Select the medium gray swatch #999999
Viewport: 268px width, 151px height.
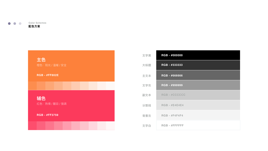(198, 85)
